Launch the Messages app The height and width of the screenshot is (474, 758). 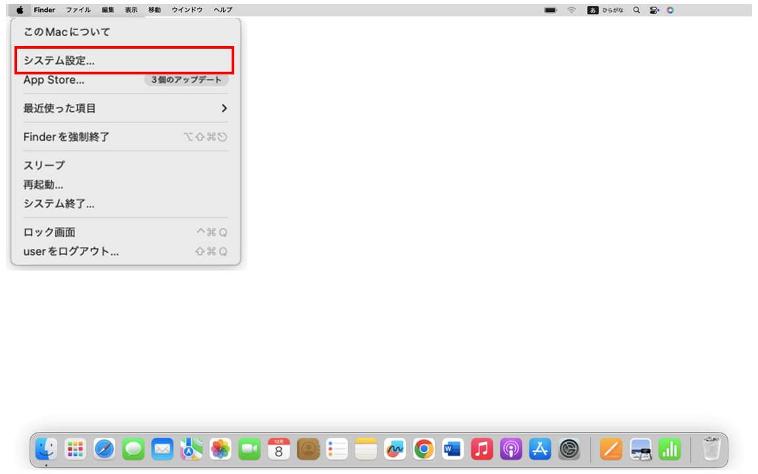click(x=133, y=450)
